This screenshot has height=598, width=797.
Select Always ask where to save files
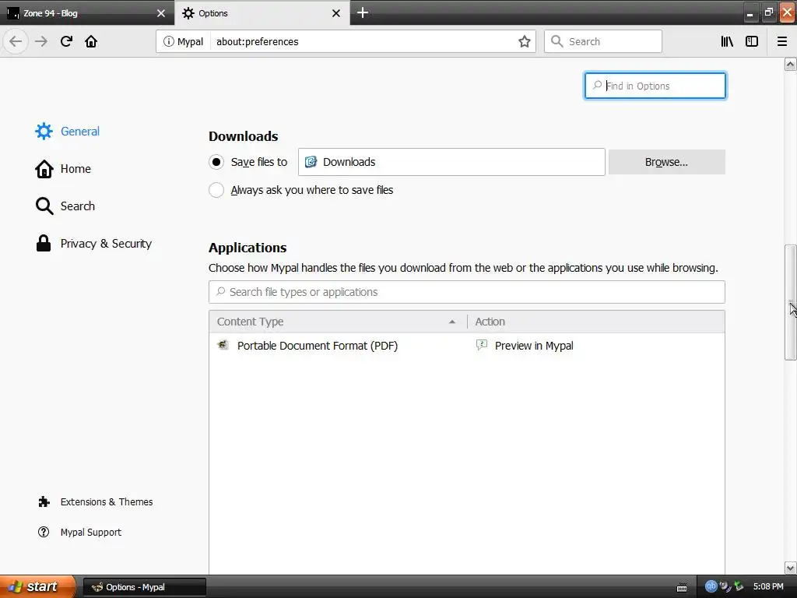click(x=216, y=190)
